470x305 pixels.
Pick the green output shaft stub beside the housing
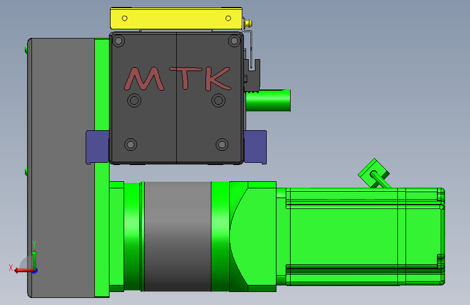tap(268, 100)
